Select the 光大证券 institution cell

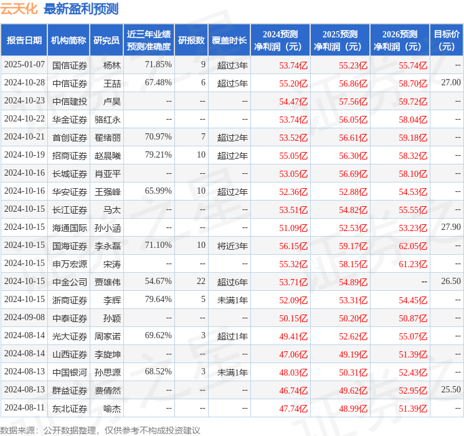[70, 336]
